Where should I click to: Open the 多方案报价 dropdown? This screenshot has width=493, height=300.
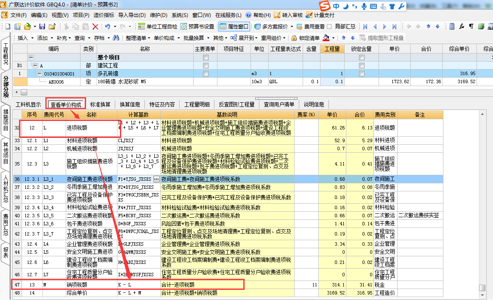pyautogui.click(x=292, y=27)
